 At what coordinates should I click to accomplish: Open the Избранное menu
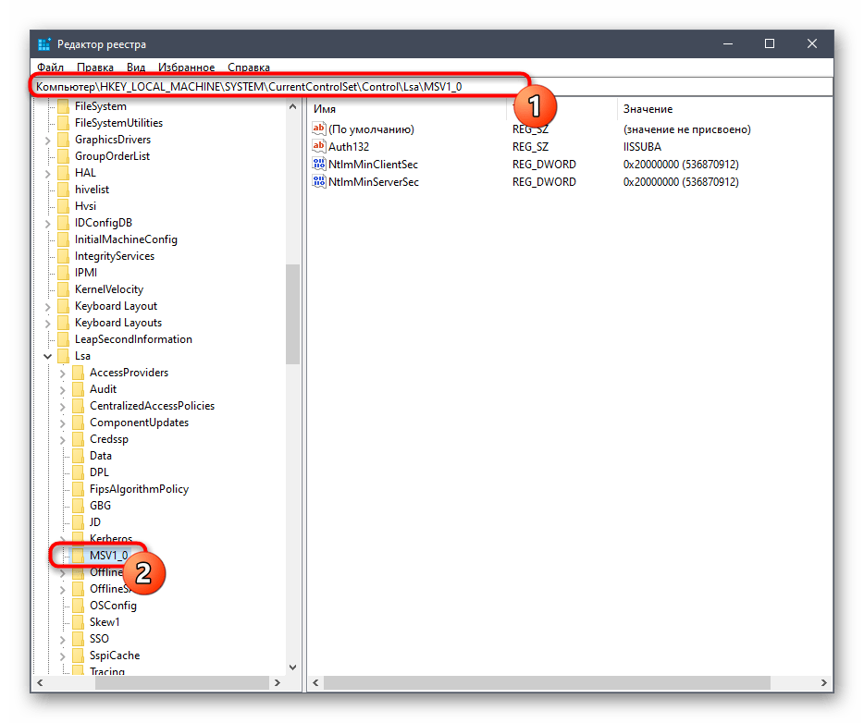186,67
